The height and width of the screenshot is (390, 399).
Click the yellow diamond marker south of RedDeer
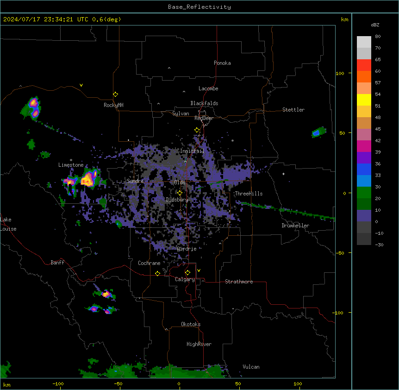197,130
